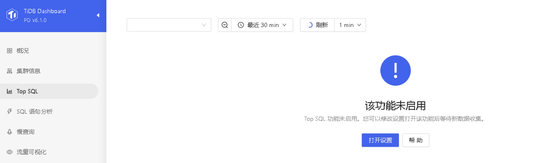Click the TiDB logo icon
The width and height of the screenshot is (538, 163).
tap(12, 15)
